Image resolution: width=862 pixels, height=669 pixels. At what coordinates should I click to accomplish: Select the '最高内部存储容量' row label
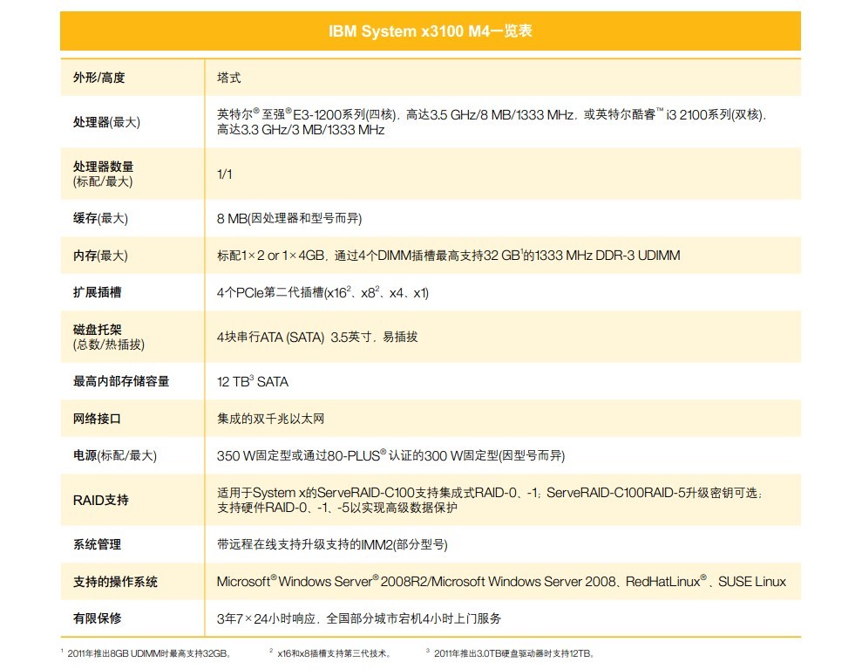pos(121,381)
